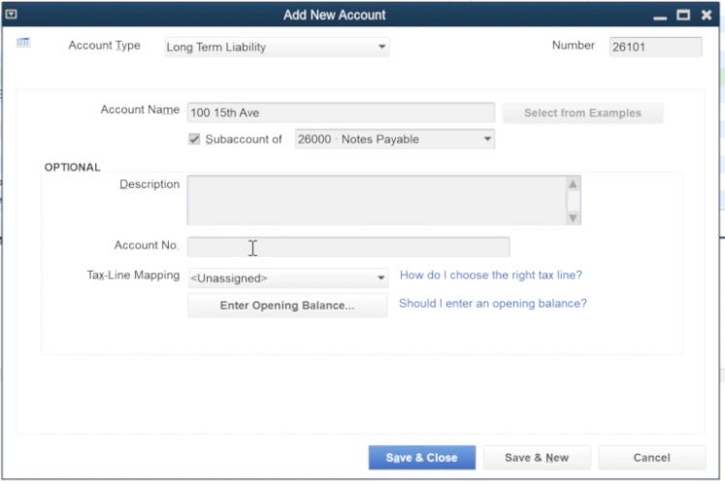The image size is (725, 484).
Task: Open 'Should I enter an opening balance?' link
Action: pos(493,304)
